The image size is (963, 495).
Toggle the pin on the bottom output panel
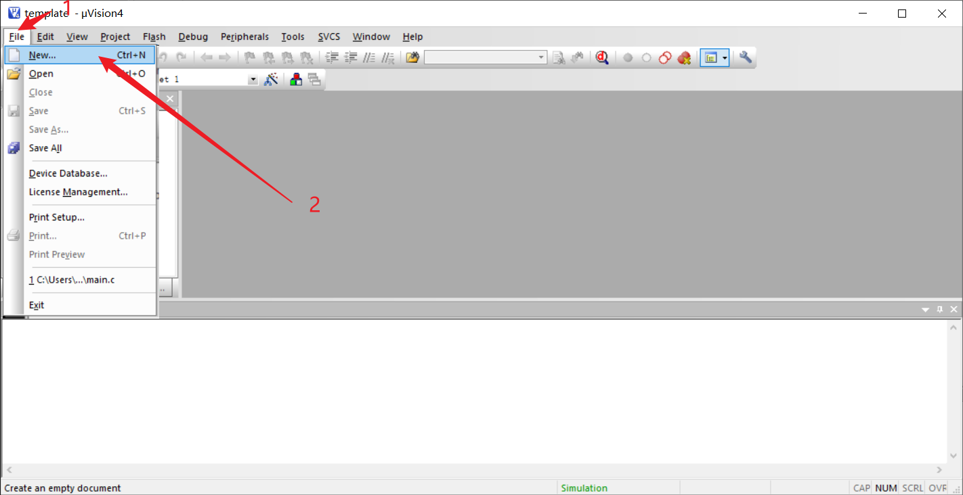coord(940,309)
